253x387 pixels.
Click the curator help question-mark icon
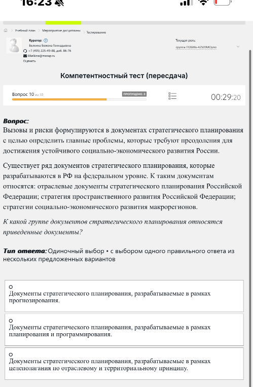coord(46,41)
